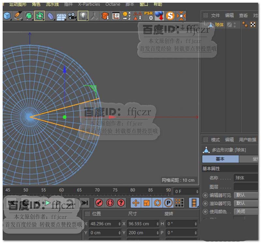Open the 帮助 menu

[158, 4]
